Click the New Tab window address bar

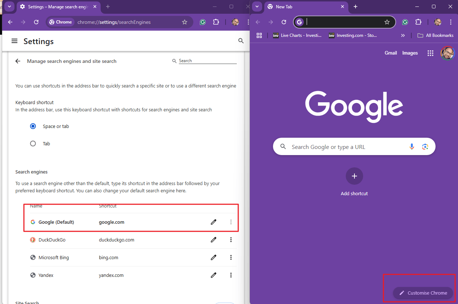tap(344, 22)
